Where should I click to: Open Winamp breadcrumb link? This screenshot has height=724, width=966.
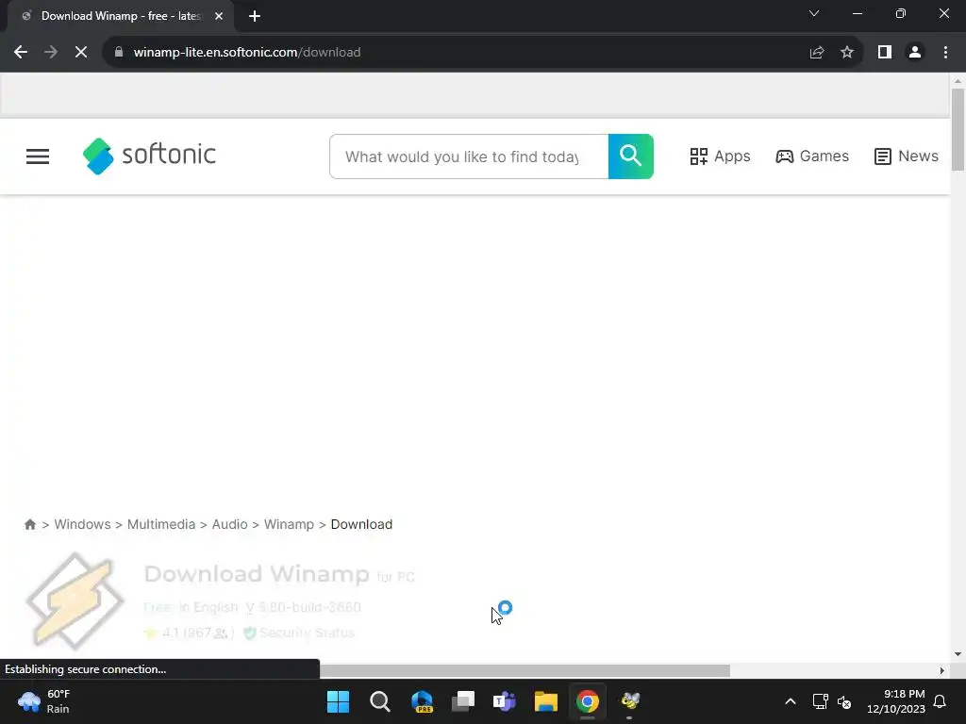(x=289, y=524)
